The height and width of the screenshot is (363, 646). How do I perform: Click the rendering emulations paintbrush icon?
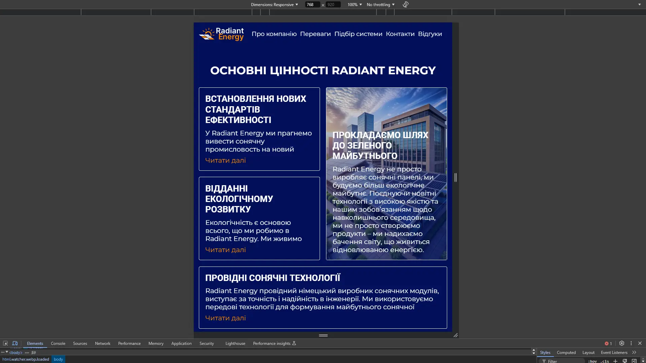625,361
